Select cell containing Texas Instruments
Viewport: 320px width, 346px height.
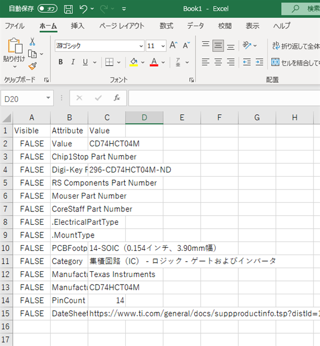pos(107,274)
